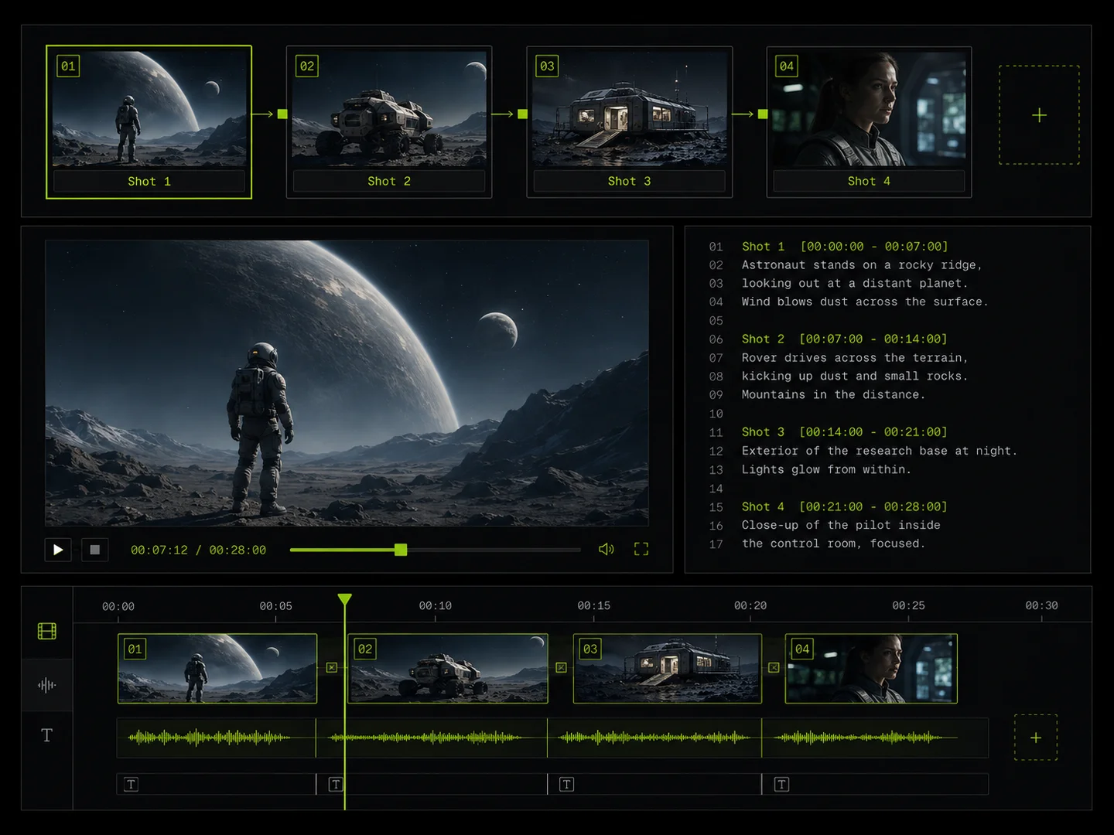Image resolution: width=1114 pixels, height=835 pixels.
Task: Select Shot 4 pilot storyboard card
Action: pyautogui.click(x=869, y=122)
